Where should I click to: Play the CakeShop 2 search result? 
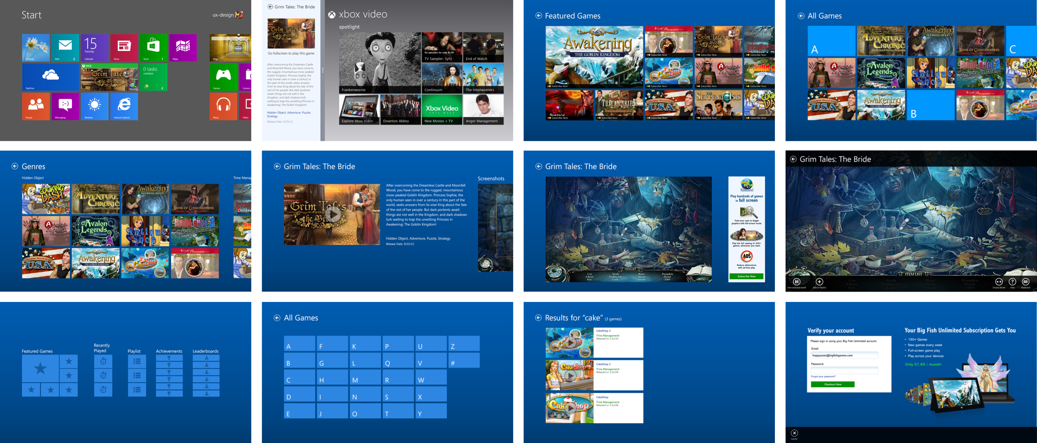pos(571,375)
